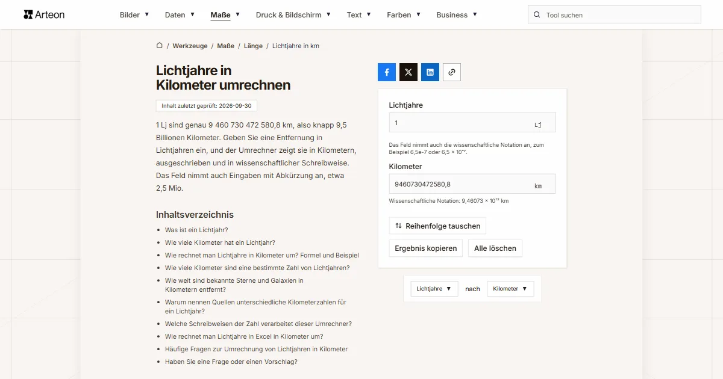Screen dimensions: 723x379
Task: Open the Maße menu
Action: (225, 15)
